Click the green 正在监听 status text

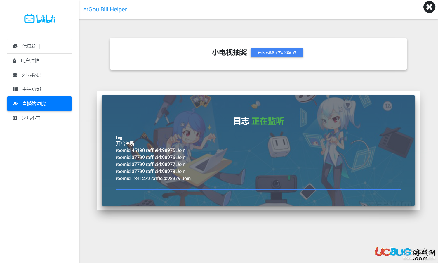(268, 121)
